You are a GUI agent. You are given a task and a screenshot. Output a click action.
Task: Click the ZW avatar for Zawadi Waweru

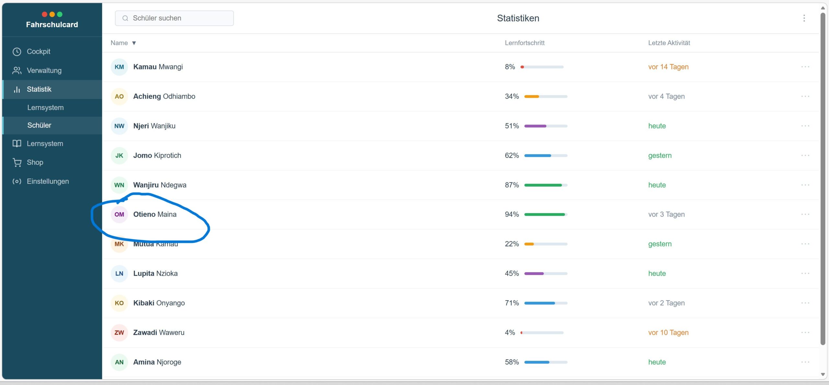[119, 333]
